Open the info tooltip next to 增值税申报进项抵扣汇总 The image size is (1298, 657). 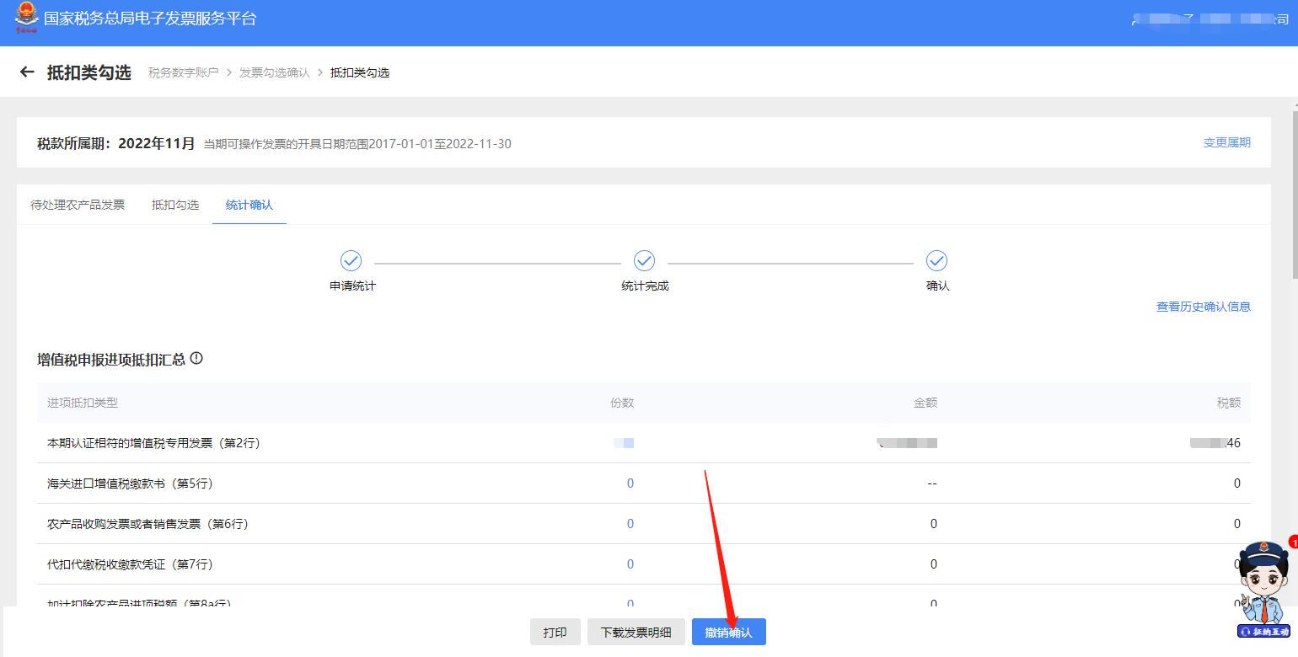point(196,358)
